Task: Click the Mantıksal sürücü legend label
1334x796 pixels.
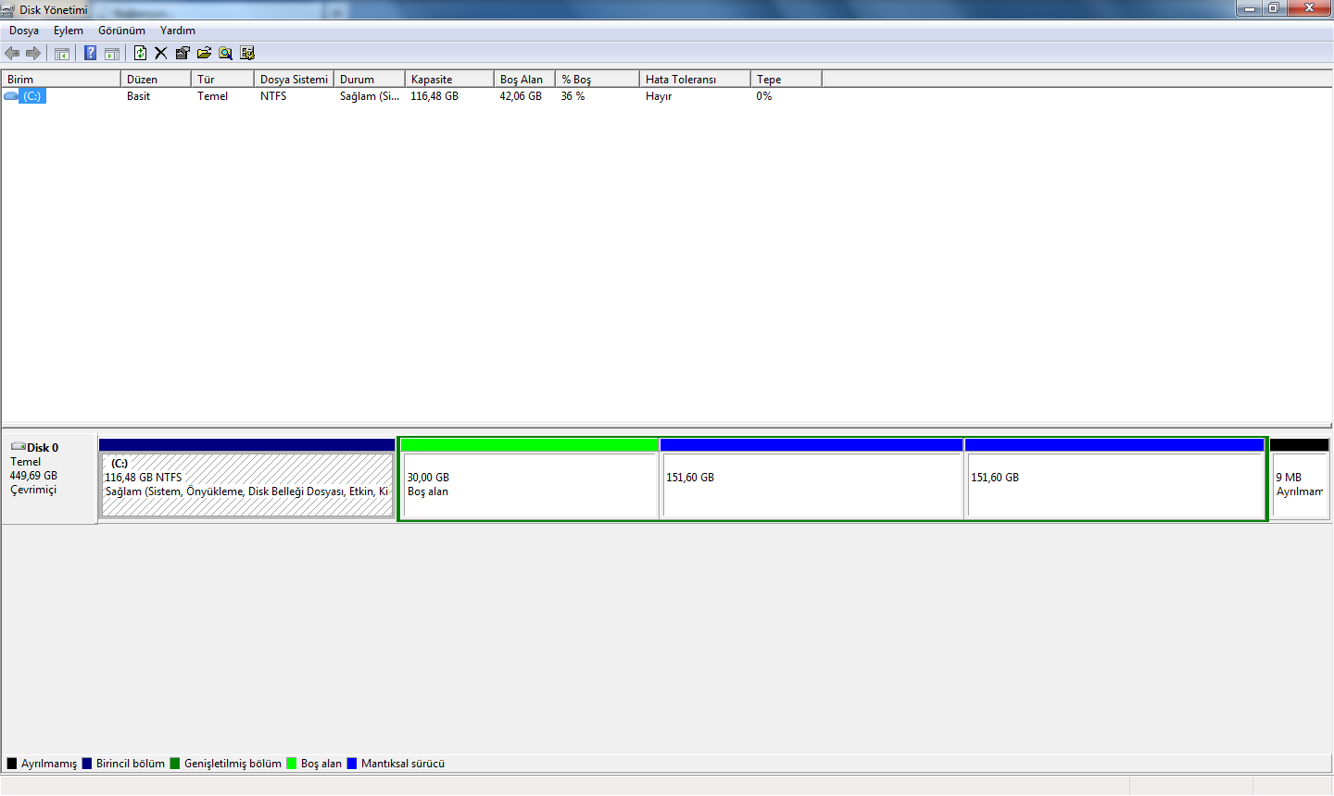Action: (403, 764)
